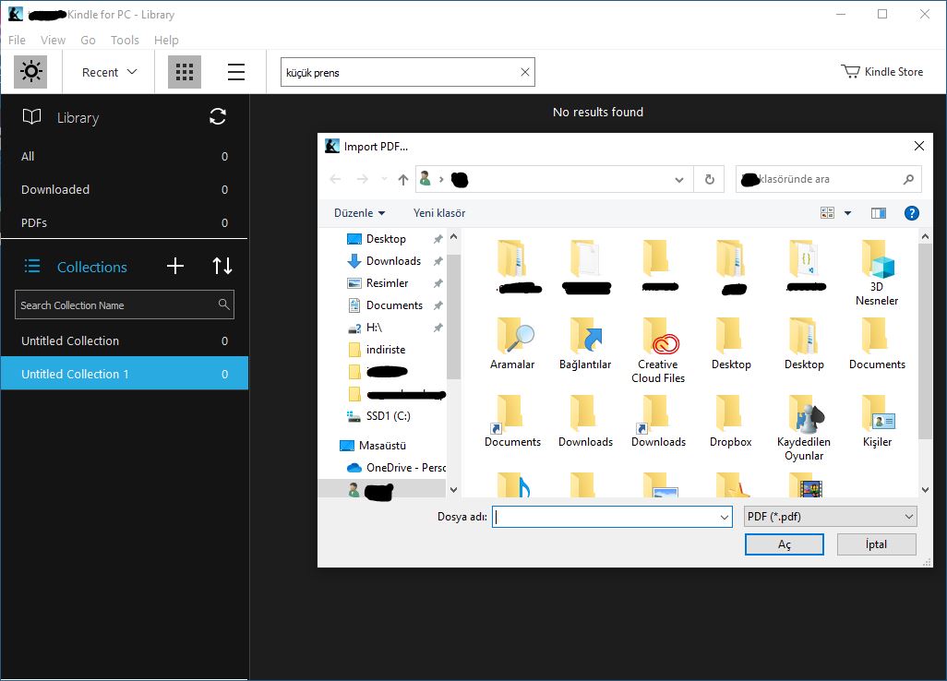Screen dimensions: 947x681
Task: Click the İptal button
Action: click(876, 544)
